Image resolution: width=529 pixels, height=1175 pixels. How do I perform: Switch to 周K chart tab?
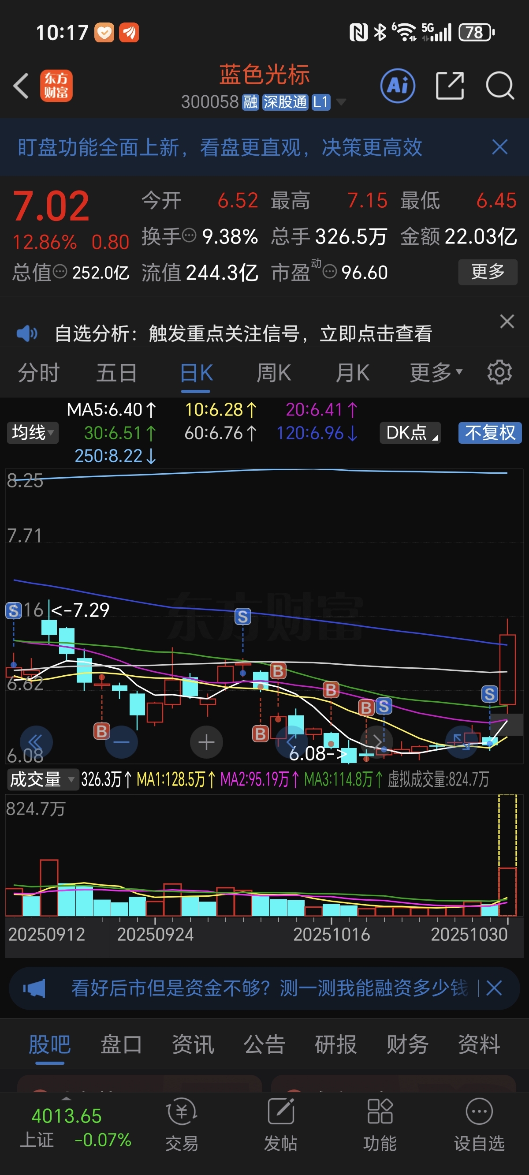click(274, 373)
